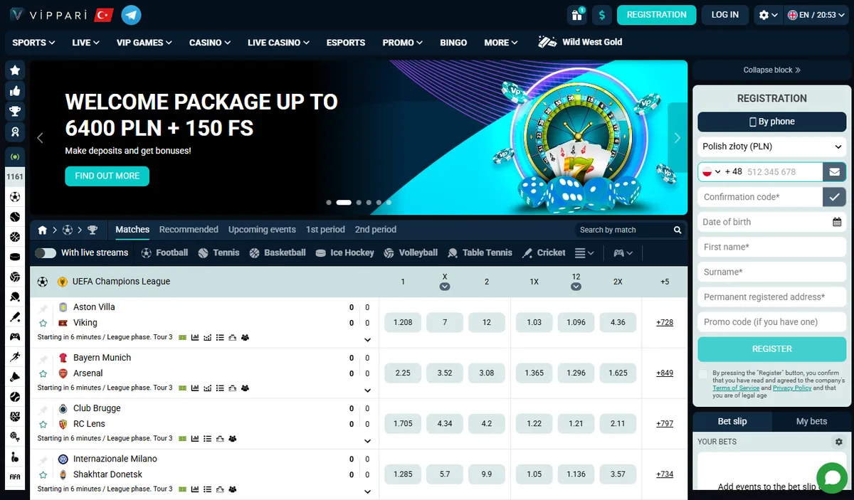Open the X column market dropdown
This screenshot has height=500, width=854.
(x=445, y=287)
